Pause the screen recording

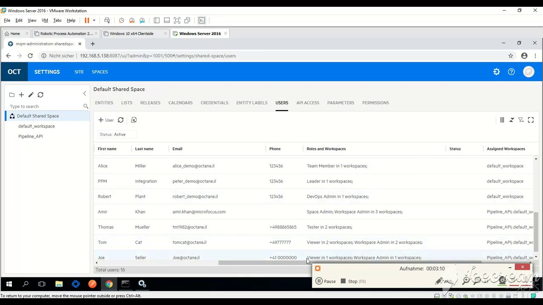click(x=326, y=281)
